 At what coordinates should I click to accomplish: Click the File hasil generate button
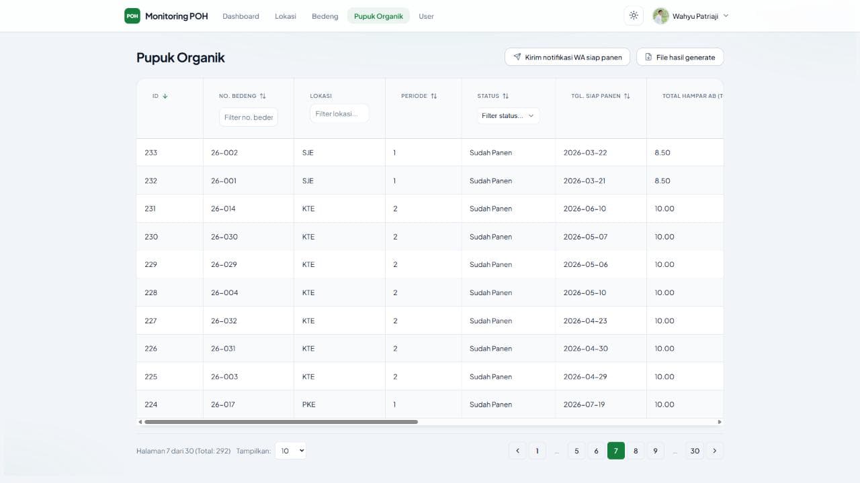click(x=680, y=57)
